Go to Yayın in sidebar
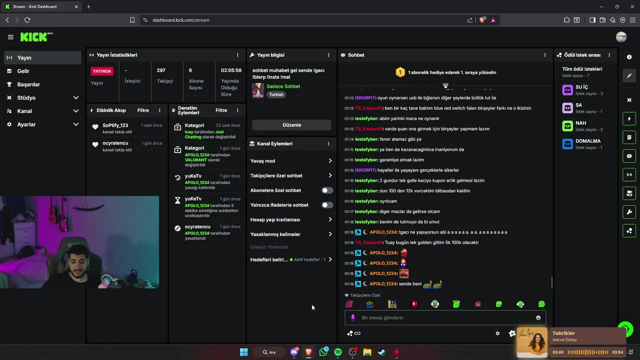 42,57
